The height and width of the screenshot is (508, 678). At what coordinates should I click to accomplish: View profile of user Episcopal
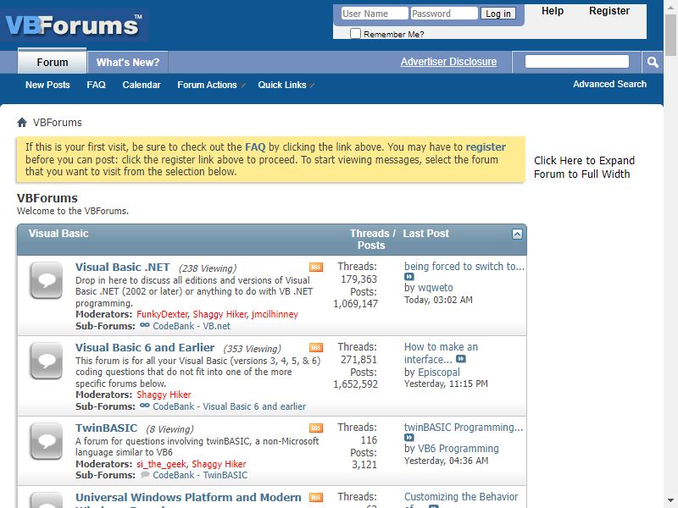pyautogui.click(x=439, y=373)
